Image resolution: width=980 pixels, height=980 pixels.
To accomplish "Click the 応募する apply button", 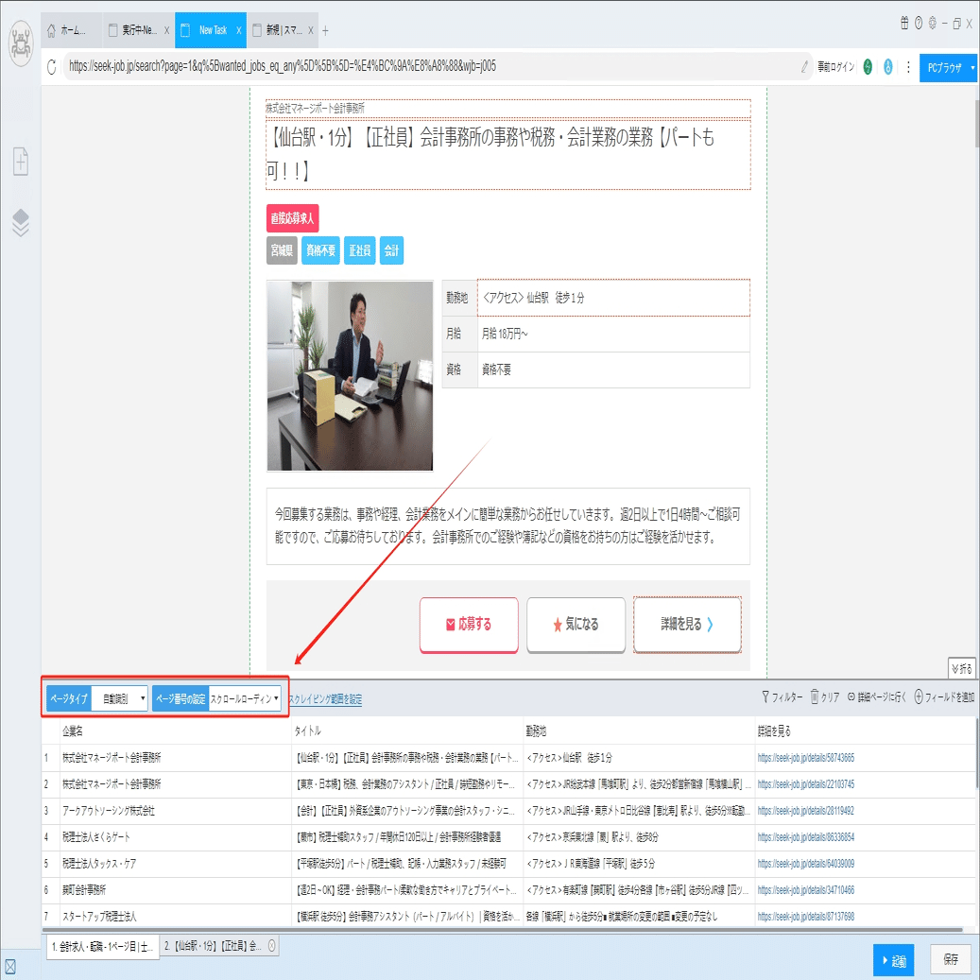I will pos(469,625).
